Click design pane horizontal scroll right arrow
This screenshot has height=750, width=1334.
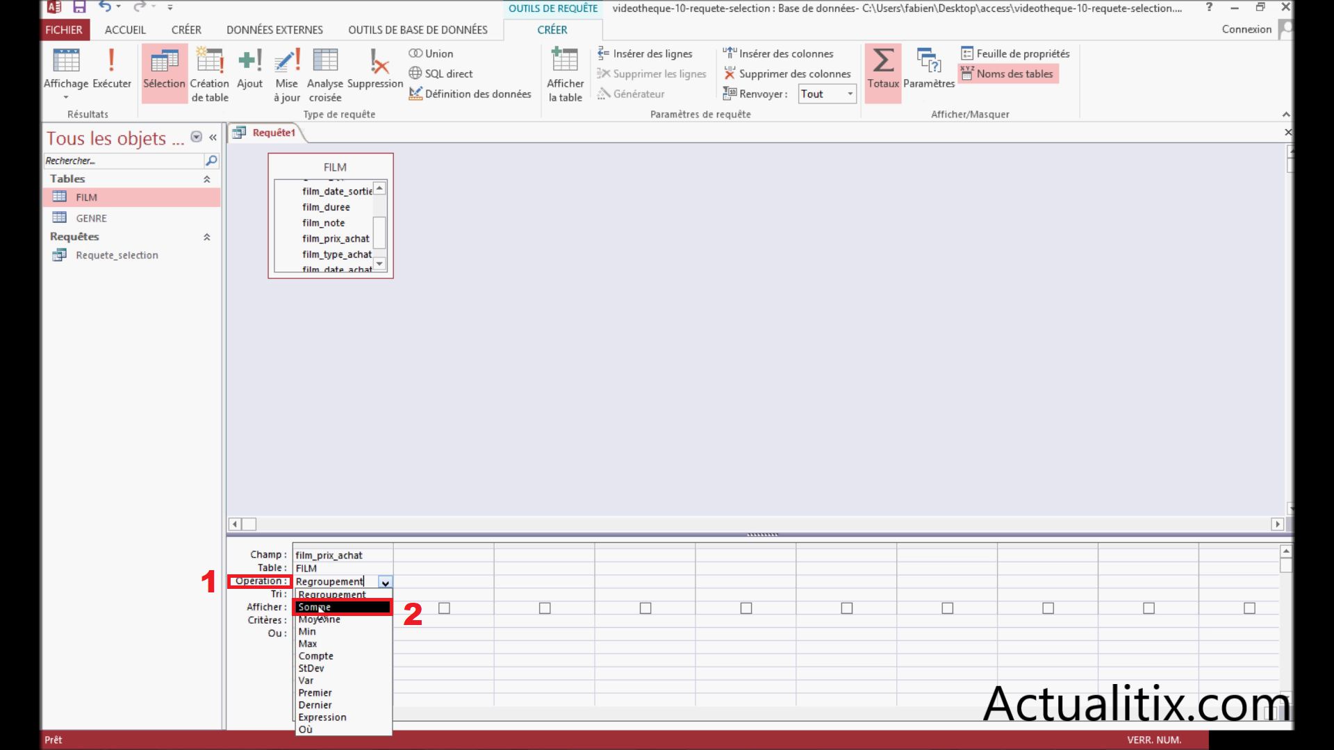point(1277,524)
